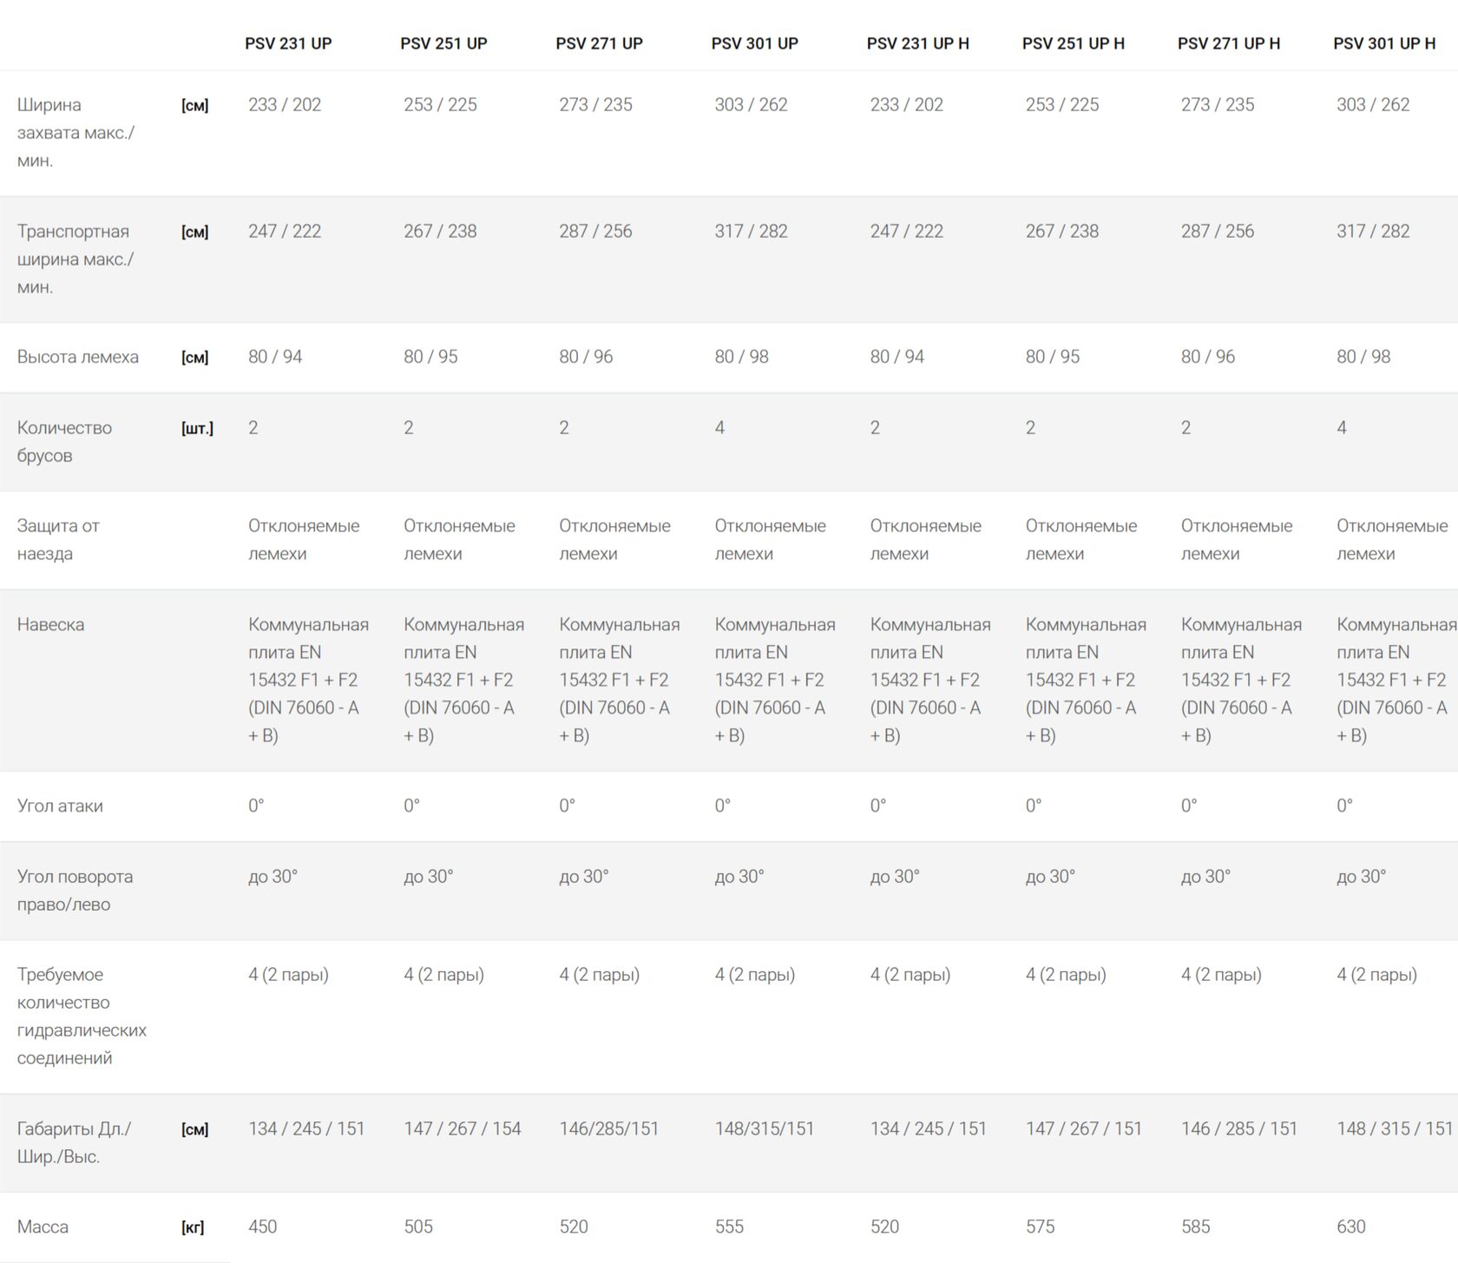
Task: Select the PSV 251 UP H header
Action: coord(1073,43)
